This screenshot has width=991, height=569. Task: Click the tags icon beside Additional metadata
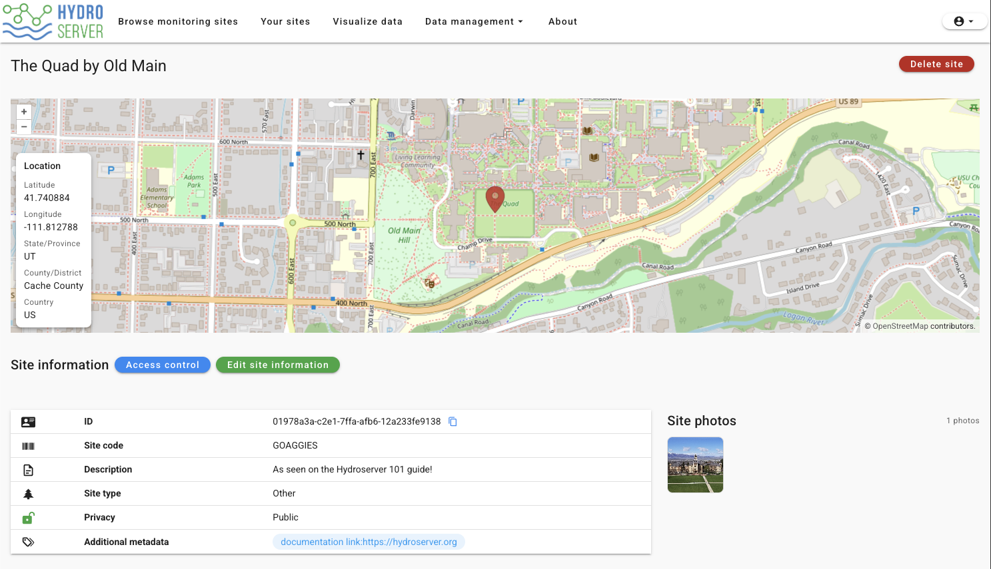[28, 542]
